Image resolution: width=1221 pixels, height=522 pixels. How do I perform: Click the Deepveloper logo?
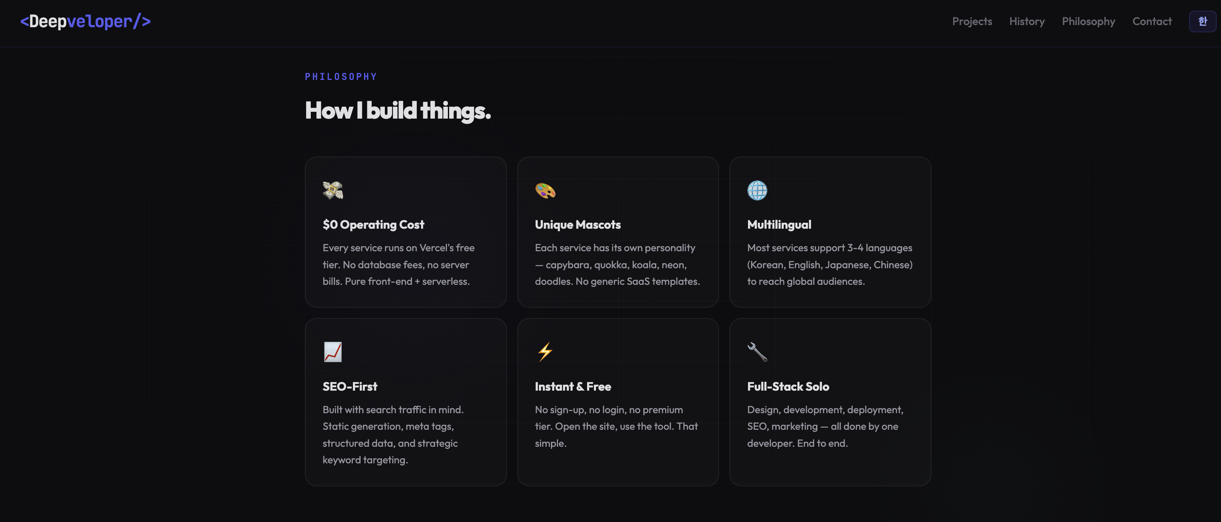point(86,21)
